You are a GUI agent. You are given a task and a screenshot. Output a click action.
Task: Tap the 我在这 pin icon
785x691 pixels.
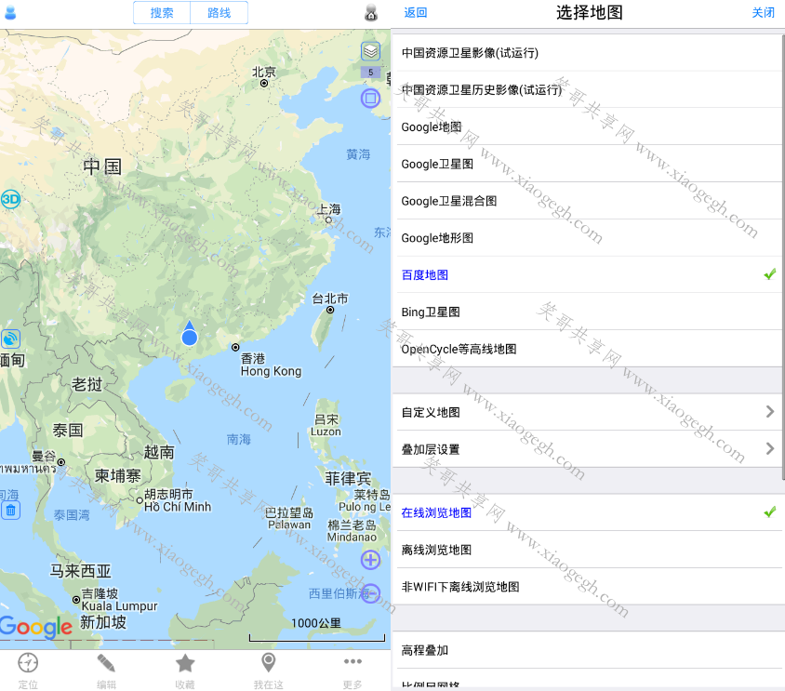coord(269,663)
